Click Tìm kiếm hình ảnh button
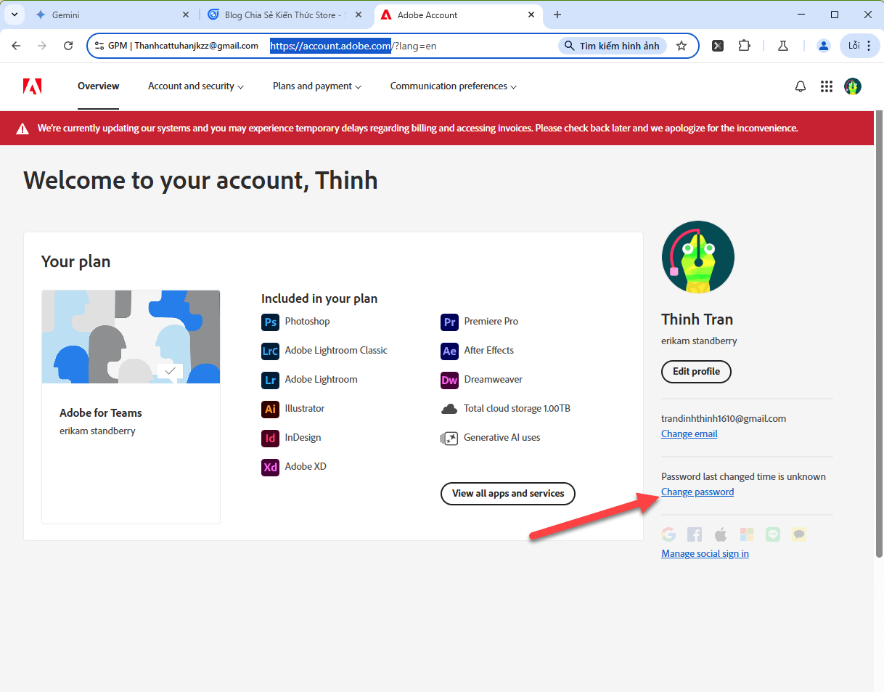884x692 pixels. 613,46
